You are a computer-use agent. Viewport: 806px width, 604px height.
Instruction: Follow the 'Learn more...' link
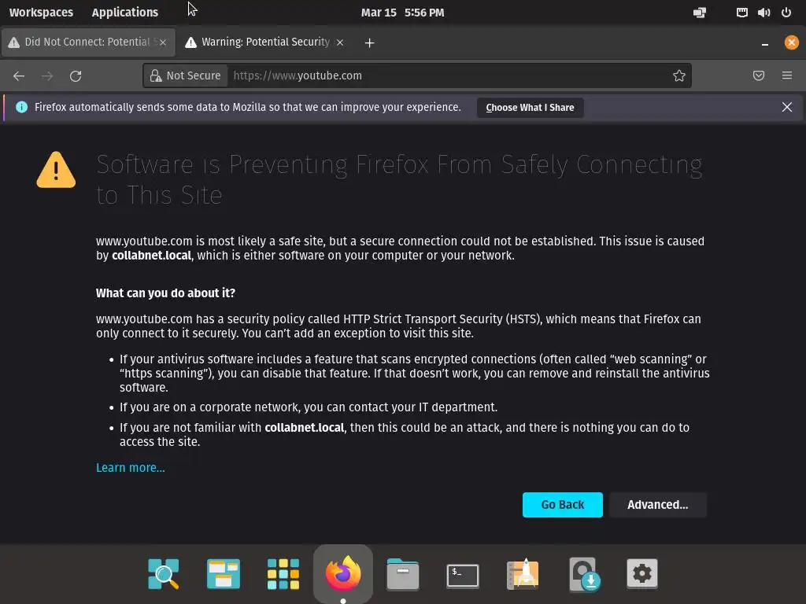click(131, 468)
